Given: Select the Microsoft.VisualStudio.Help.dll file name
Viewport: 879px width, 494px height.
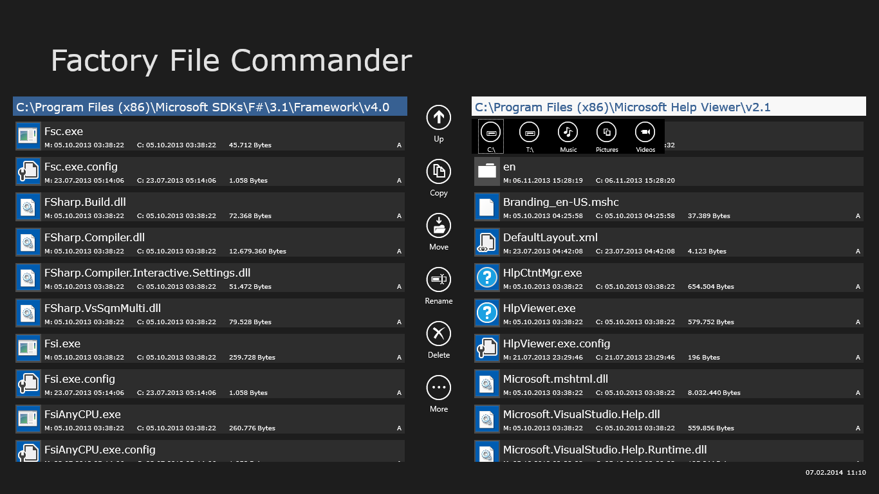Looking at the screenshot, I should (582, 414).
